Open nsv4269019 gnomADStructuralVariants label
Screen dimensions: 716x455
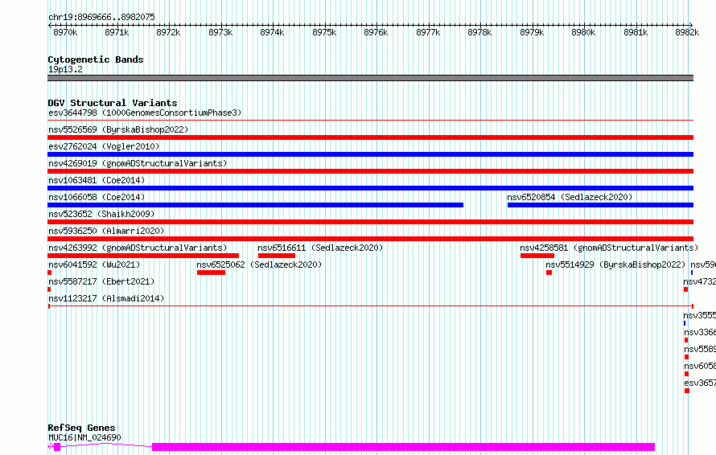[x=138, y=163]
